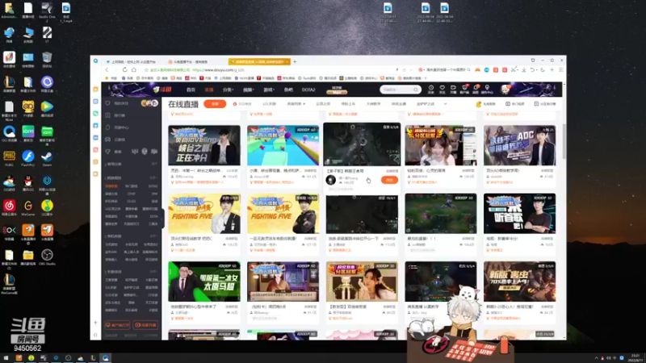The width and height of the screenshot is (646, 363).
Task: Click the undo arrow in browser toolbar
Action: 533,70
